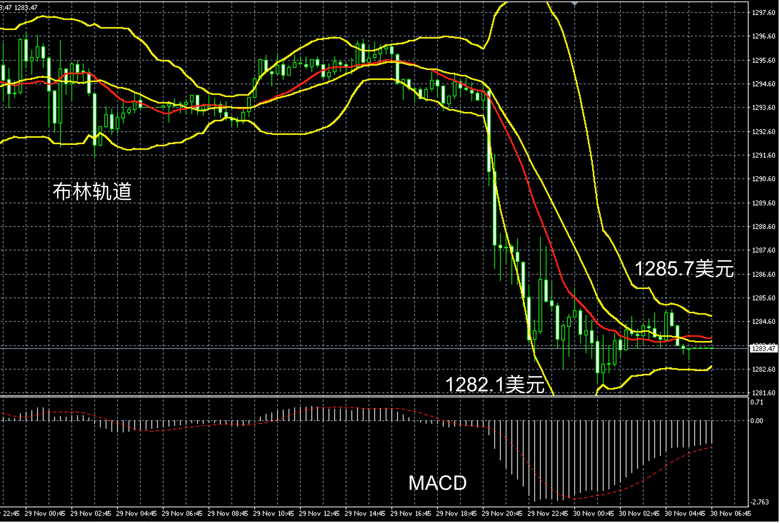This screenshot has height=523, width=780.
Task: Click the chart shift triangle marker at top
Action: click(574, 4)
